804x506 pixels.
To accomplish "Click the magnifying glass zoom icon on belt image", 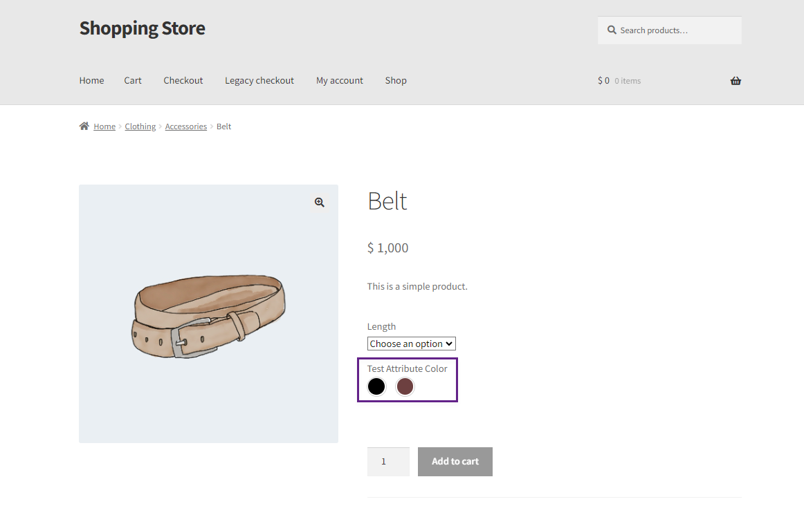I will tap(320, 203).
